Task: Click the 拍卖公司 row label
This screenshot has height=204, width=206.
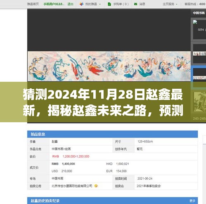Action: coord(36,186)
